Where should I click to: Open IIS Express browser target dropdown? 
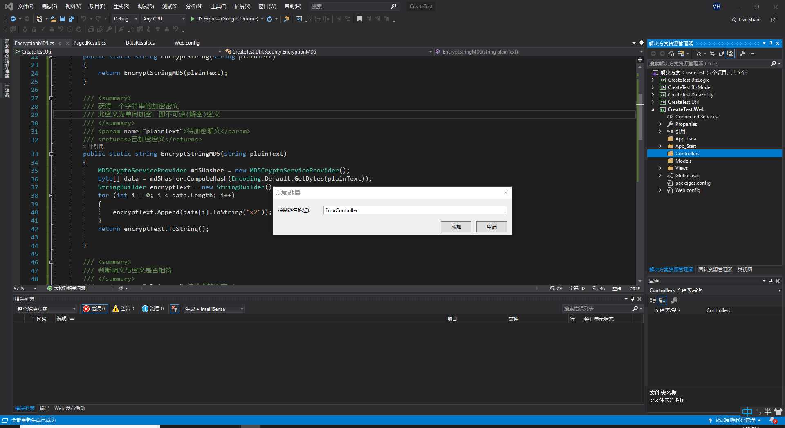[262, 19]
